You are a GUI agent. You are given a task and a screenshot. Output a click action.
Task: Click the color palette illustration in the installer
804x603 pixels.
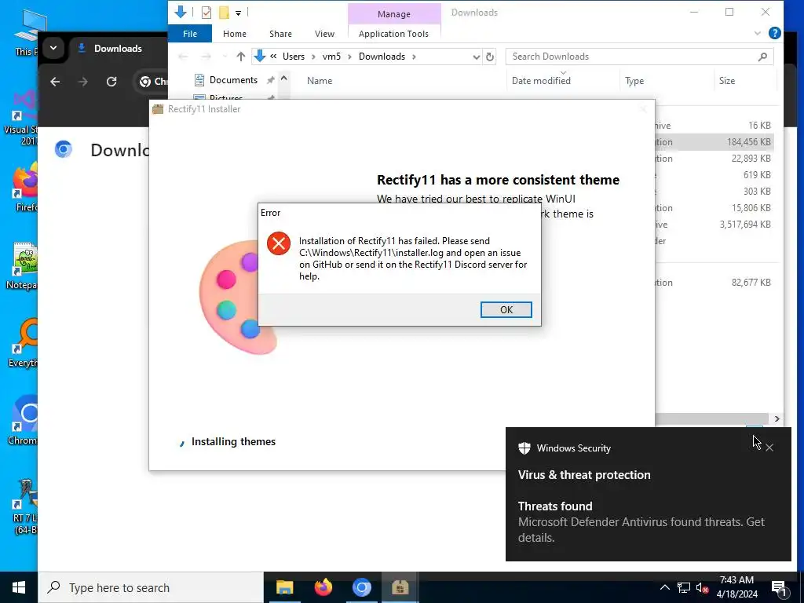pos(239,296)
